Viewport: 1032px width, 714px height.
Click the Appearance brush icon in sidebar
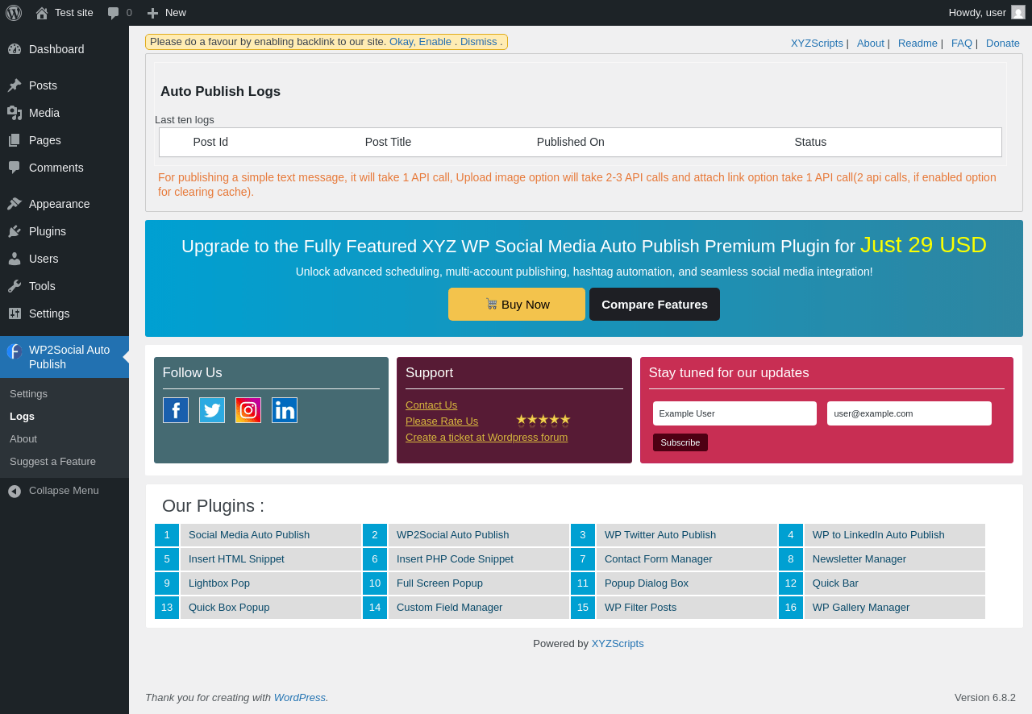tap(15, 204)
